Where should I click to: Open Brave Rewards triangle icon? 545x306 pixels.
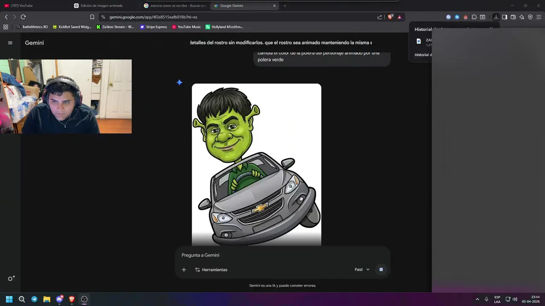[399, 17]
